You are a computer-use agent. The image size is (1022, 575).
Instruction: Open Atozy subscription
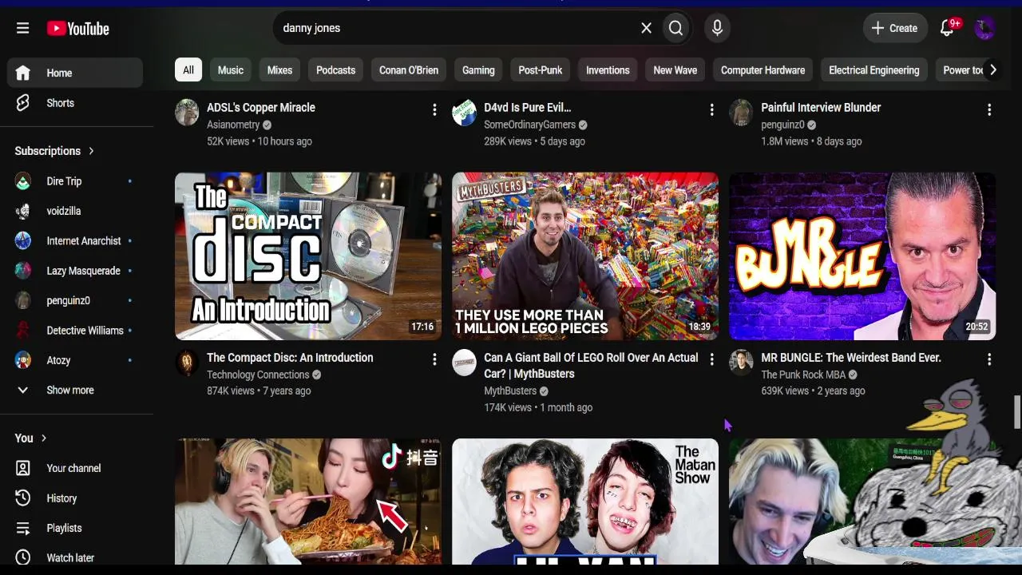(75, 360)
